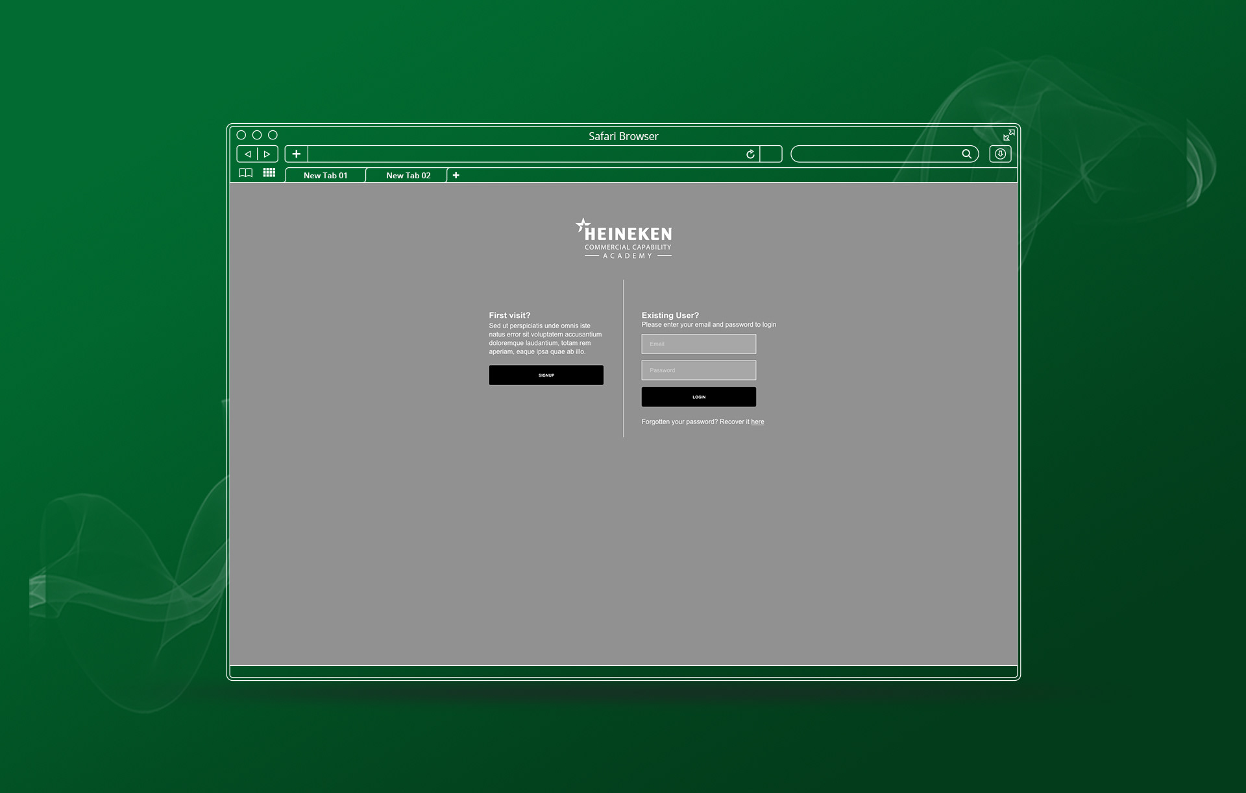Image resolution: width=1246 pixels, height=793 pixels.
Task: Follow the password recovery "here" link
Action: pyautogui.click(x=757, y=422)
